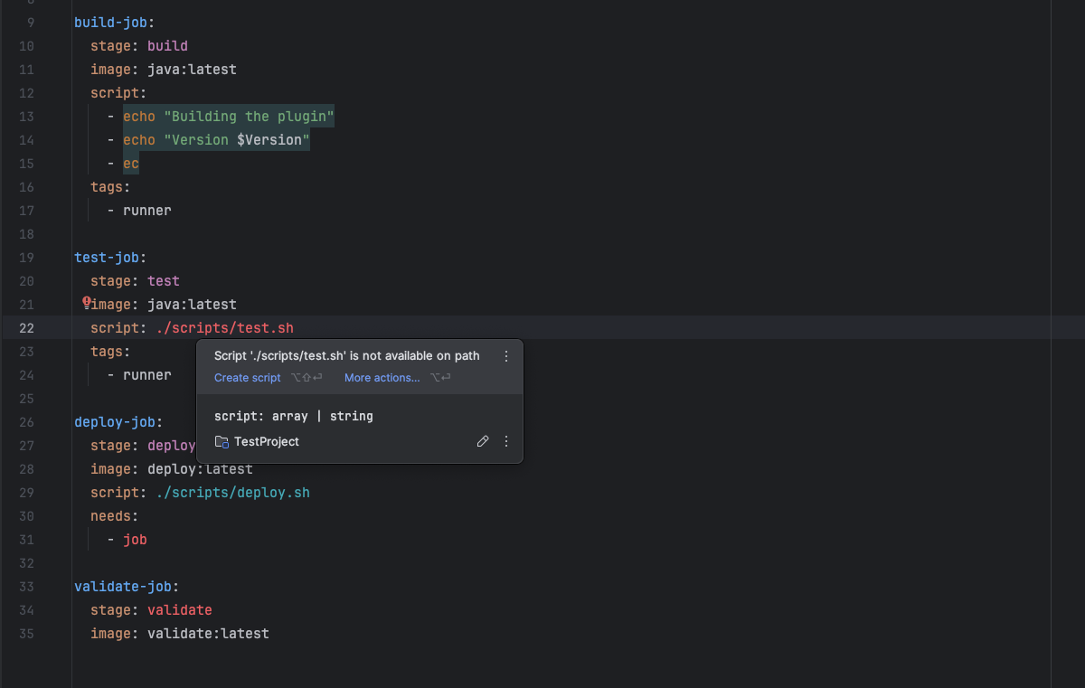Click 'script:' key on line 12
1085x688 pixels.
[x=118, y=93]
